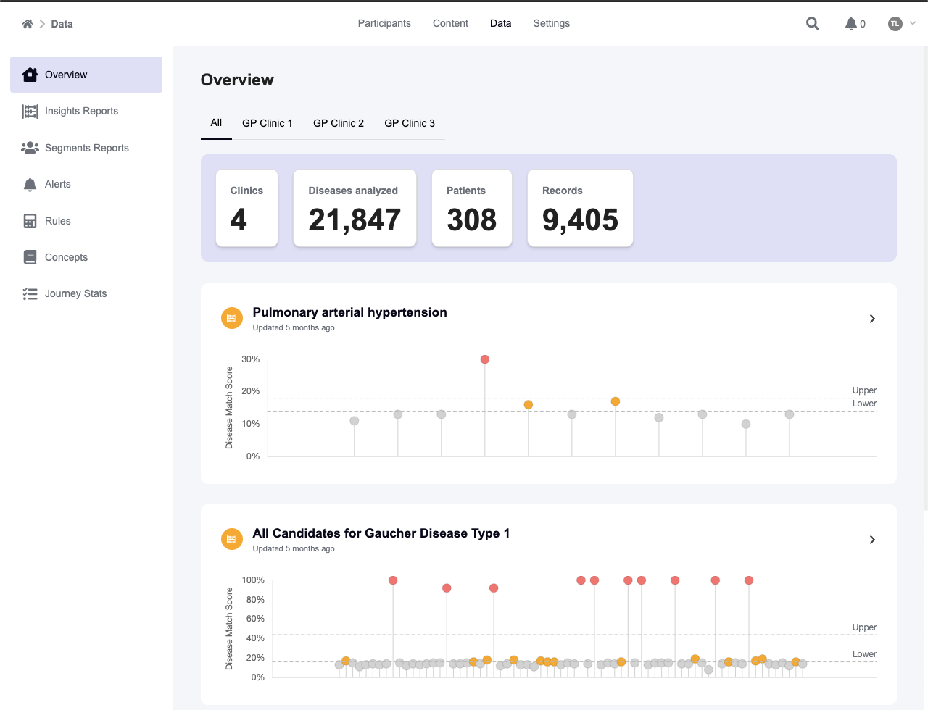Click the red 30% data point marker
The width and height of the screenshot is (928, 710).
(x=485, y=359)
